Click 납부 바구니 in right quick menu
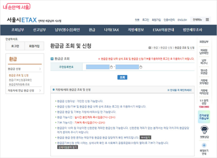Viewport: 217px width, 158px height. [x=204, y=62]
